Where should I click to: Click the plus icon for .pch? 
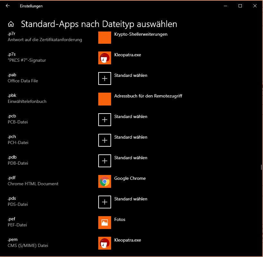(104, 140)
